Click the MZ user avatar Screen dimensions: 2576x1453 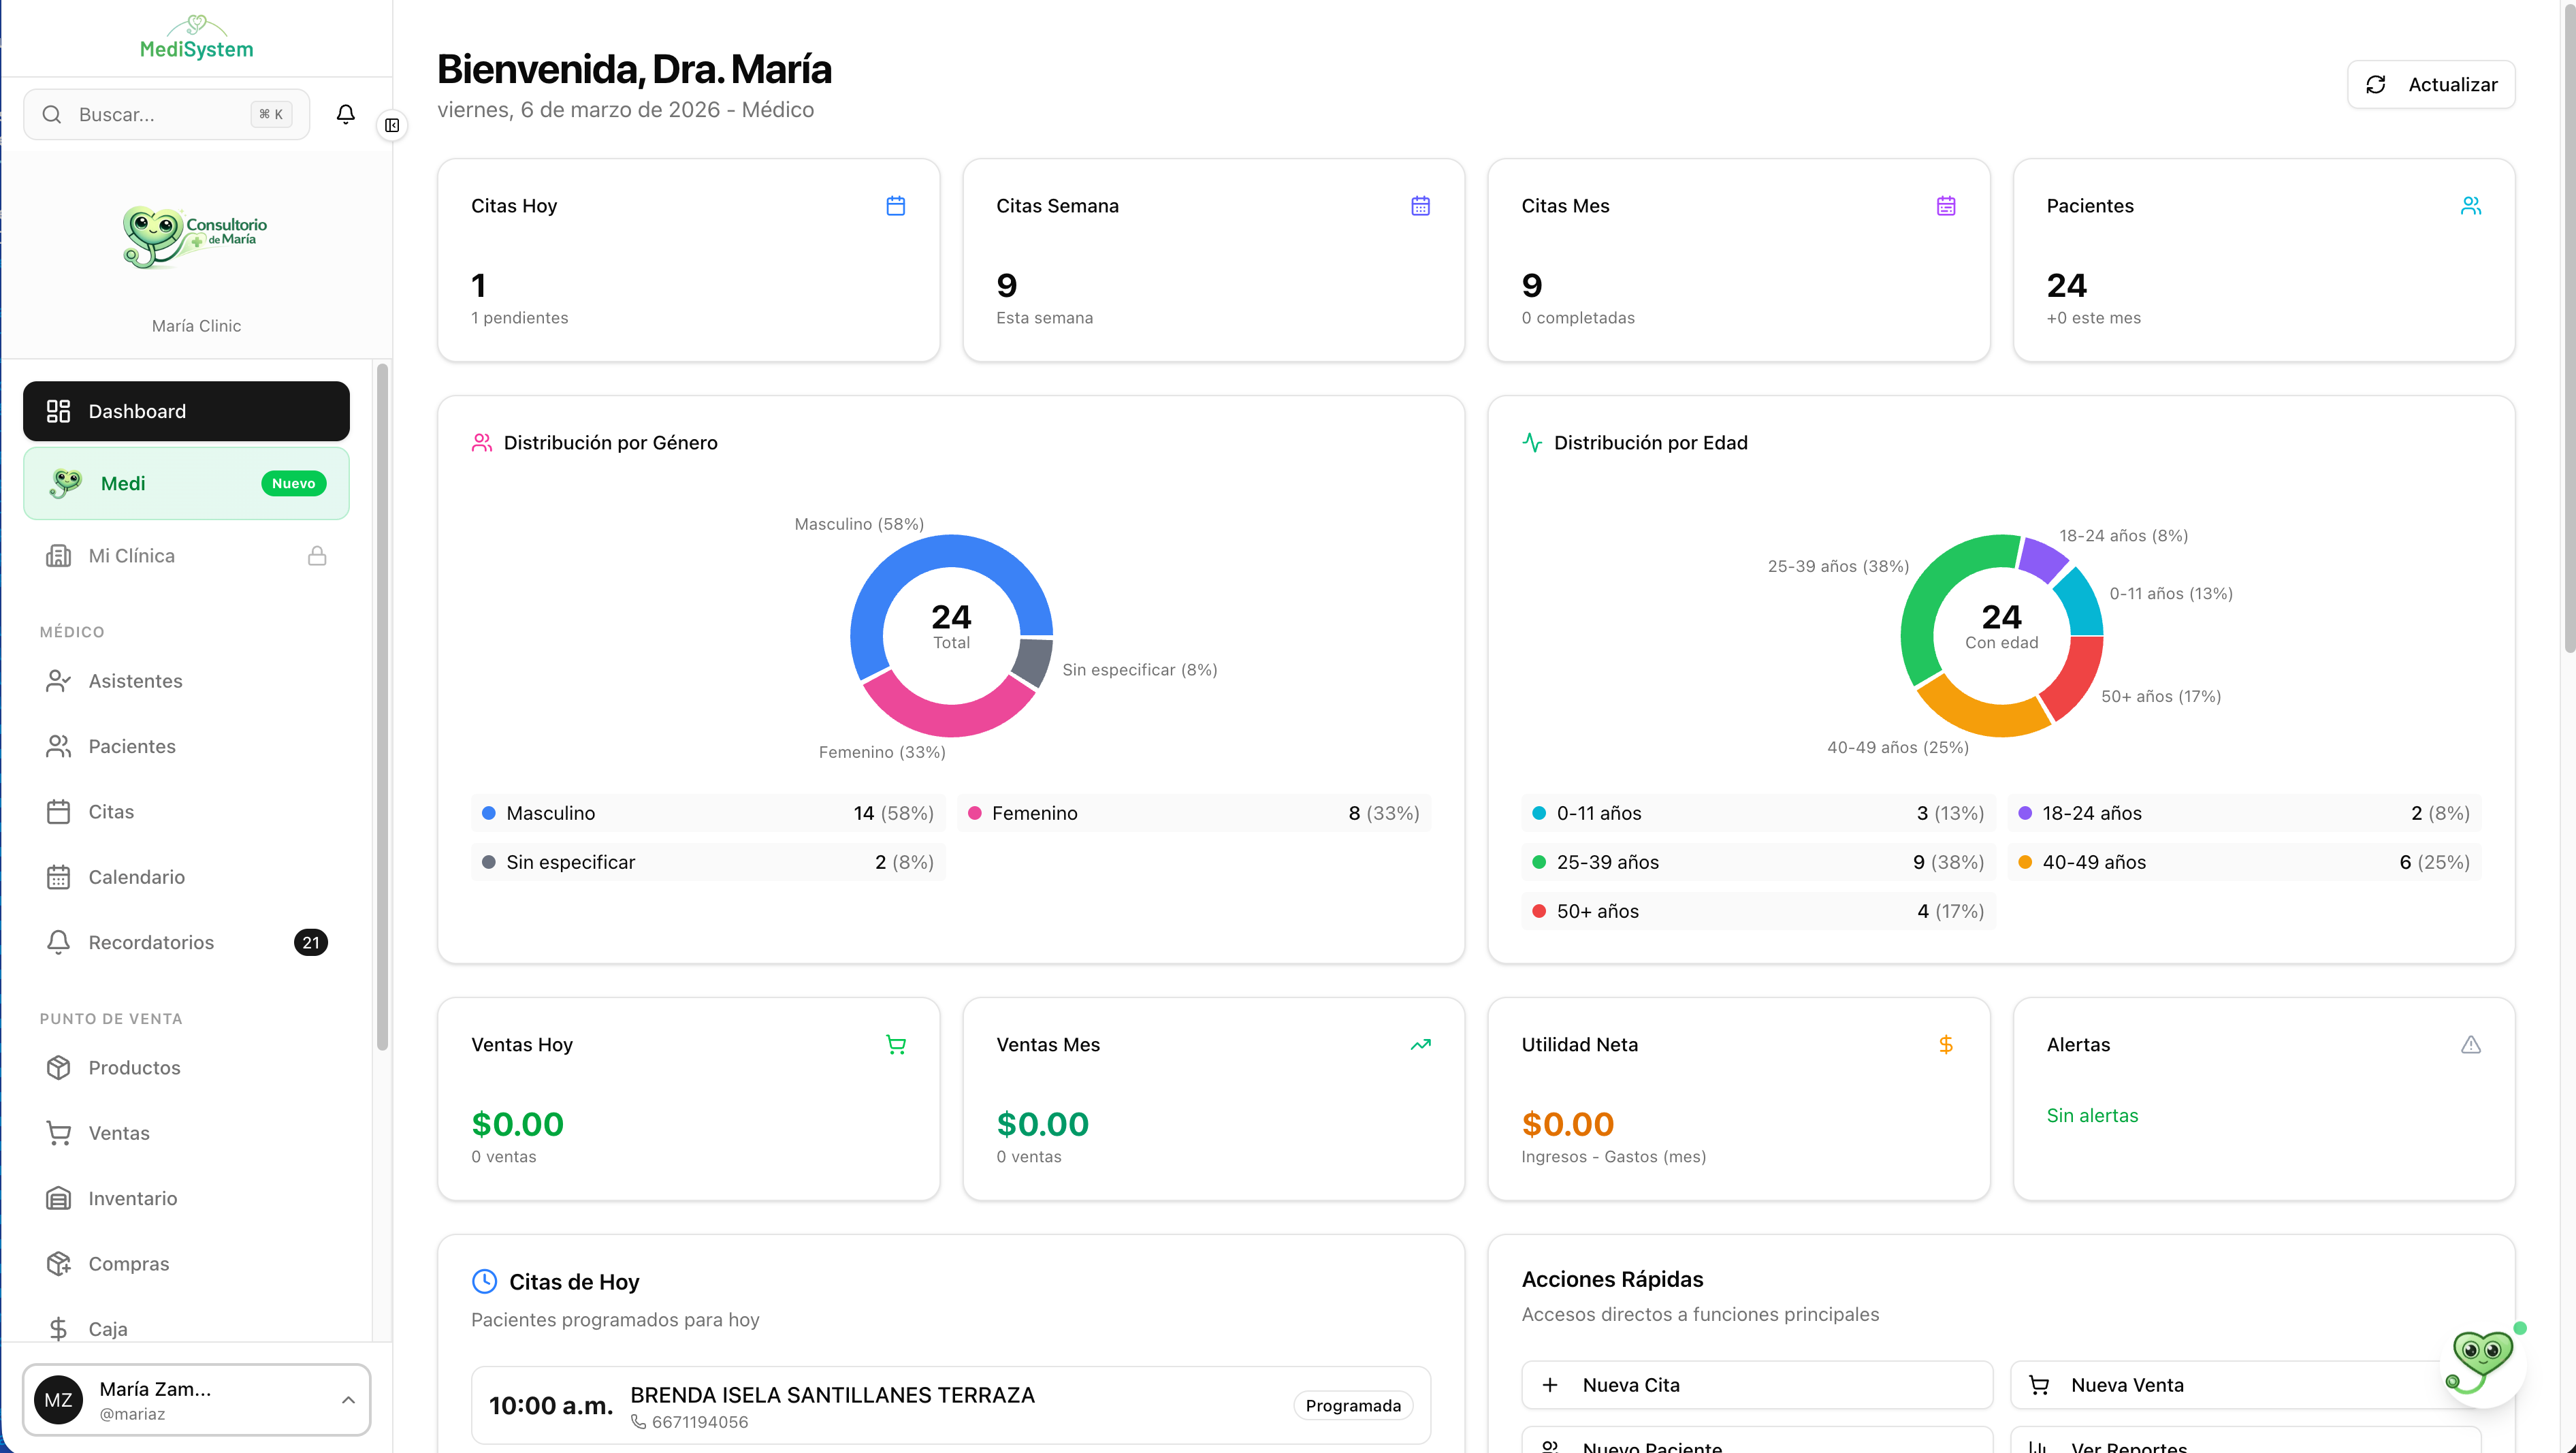58,1400
